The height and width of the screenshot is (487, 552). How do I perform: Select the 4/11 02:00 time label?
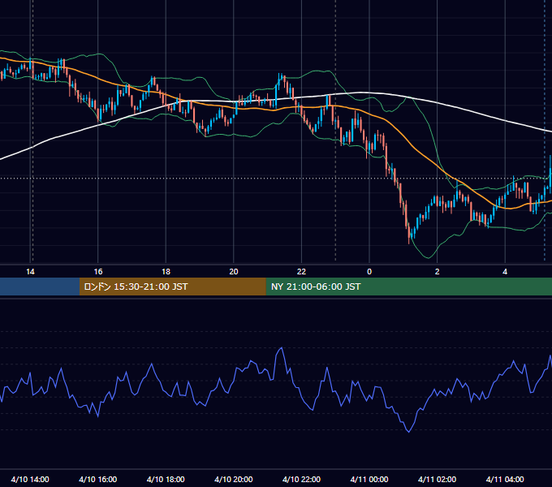[437, 479]
